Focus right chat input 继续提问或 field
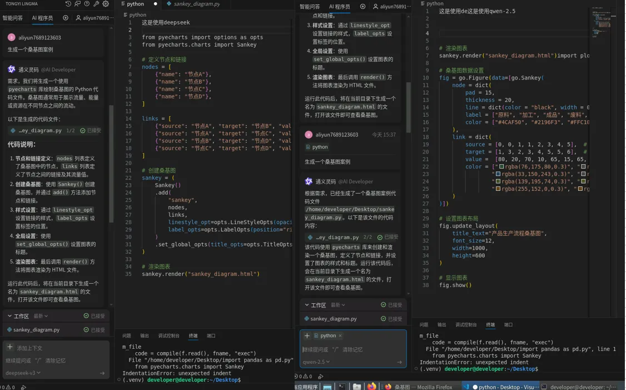626x390 pixels. click(353, 349)
